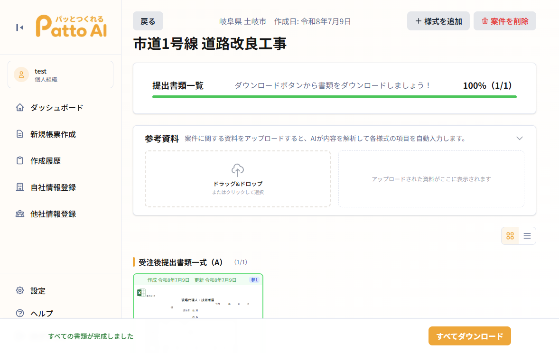The width and height of the screenshot is (559, 353).
Task: Click the 提出書類一覧 heading
Action: pos(178,85)
